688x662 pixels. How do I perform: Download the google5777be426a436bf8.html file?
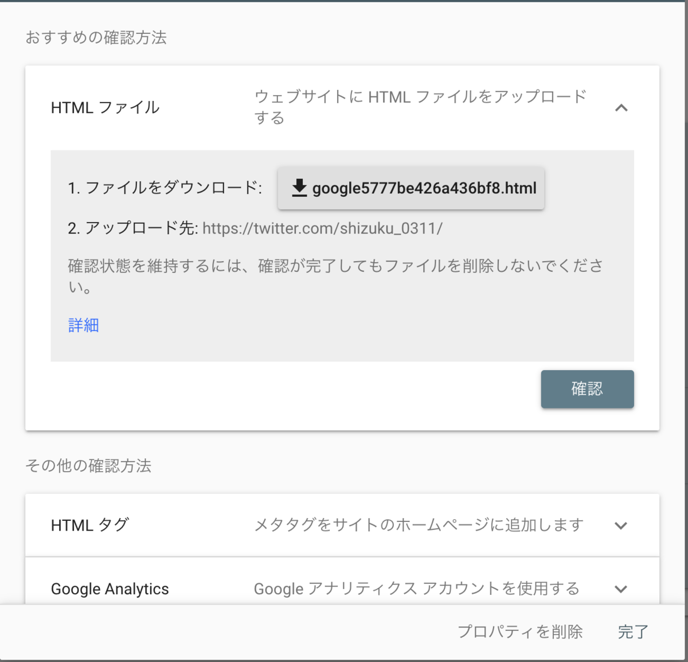pos(411,188)
